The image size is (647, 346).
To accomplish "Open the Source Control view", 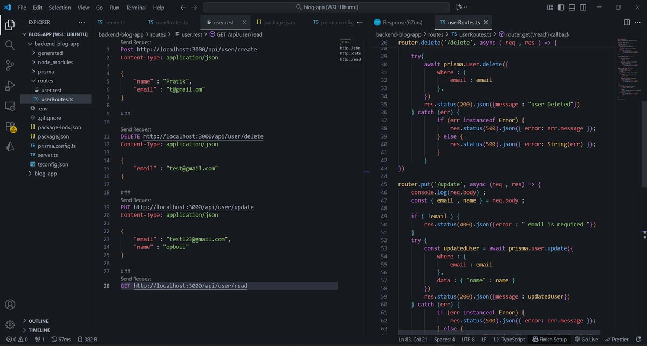I will click(x=10, y=65).
